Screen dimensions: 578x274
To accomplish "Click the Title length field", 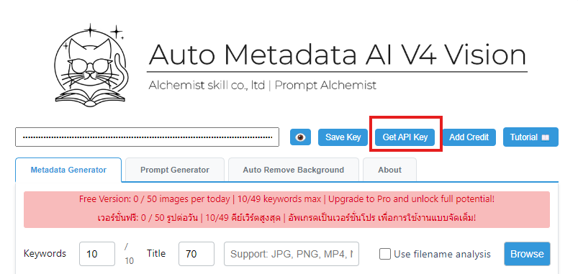I will (x=197, y=254).
